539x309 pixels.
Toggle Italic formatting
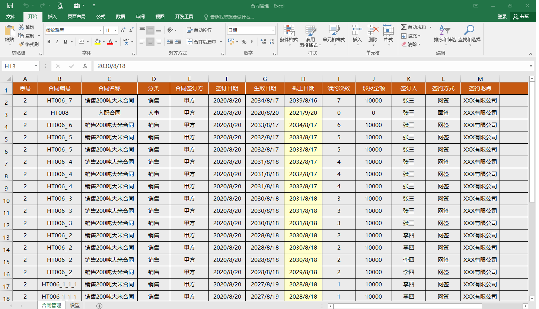pyautogui.click(x=57, y=42)
